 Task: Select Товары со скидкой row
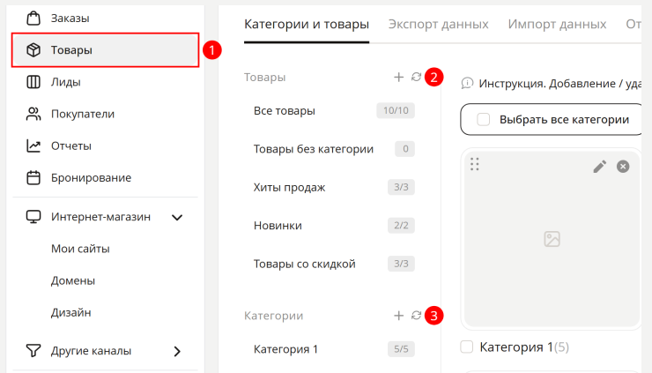[334, 264]
